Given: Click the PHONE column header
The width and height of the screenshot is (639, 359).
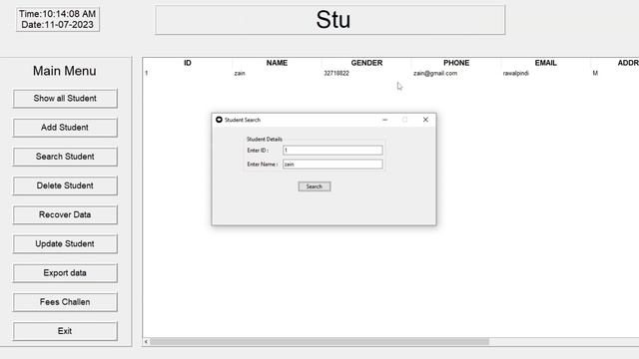Looking at the screenshot, I should pyautogui.click(x=456, y=63).
